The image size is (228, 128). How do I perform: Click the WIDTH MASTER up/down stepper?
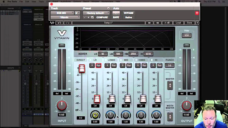[170, 117]
